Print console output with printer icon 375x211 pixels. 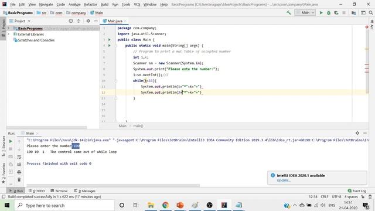point(19,172)
